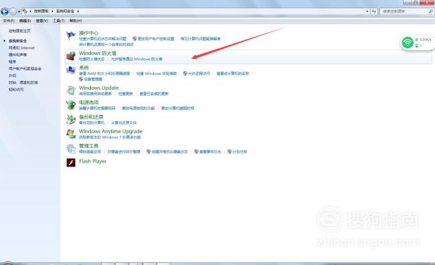This screenshot has width=435, height=265.
Task: Click shield icon beside 计划任务 link
Action: pyautogui.click(x=230, y=151)
